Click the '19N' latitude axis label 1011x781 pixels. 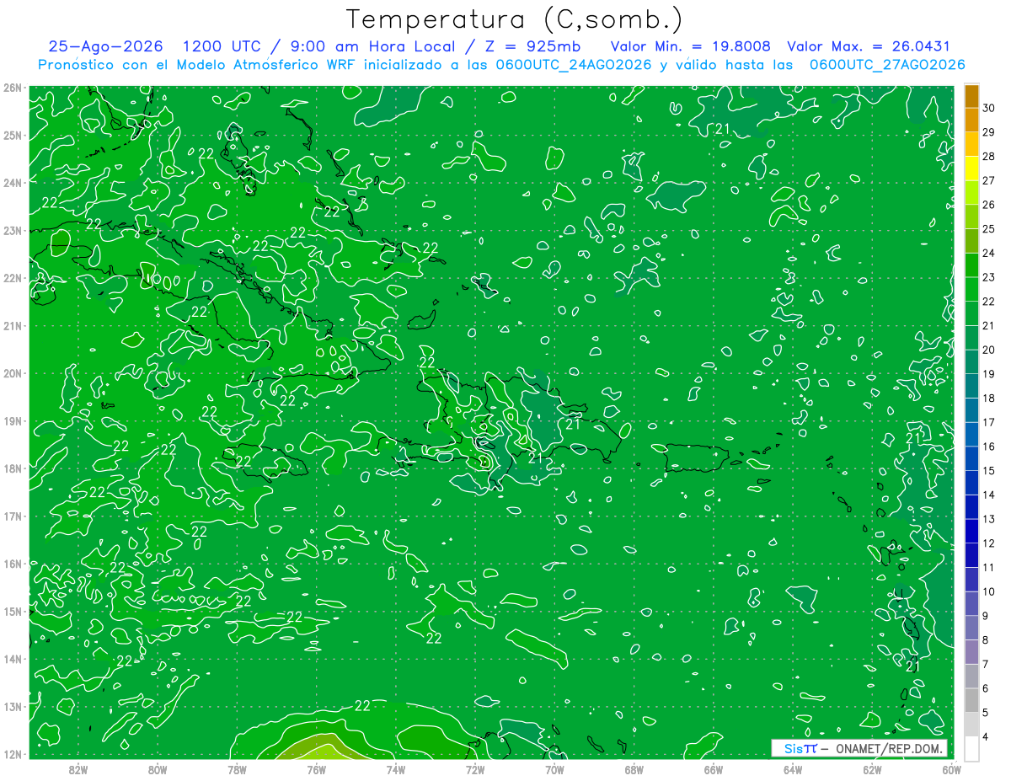[13, 420]
